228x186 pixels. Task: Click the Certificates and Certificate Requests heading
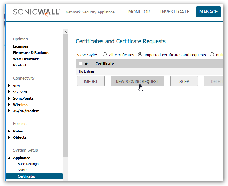point(121,41)
